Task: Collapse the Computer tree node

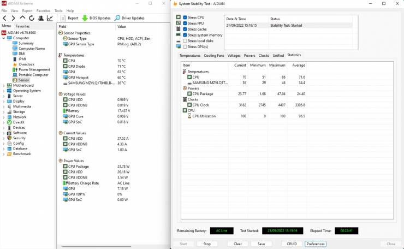Action: 4,38
